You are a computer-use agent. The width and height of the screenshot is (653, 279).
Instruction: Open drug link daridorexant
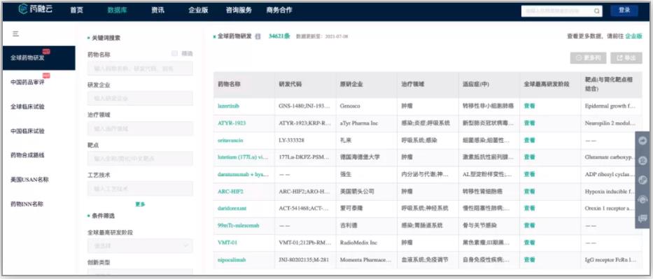click(x=231, y=208)
